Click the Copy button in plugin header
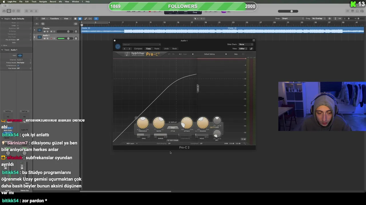 click(x=148, y=49)
